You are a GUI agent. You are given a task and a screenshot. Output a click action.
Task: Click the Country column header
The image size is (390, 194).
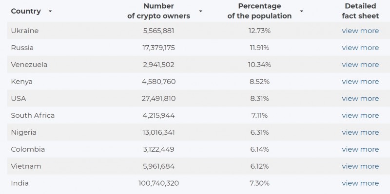coord(26,11)
